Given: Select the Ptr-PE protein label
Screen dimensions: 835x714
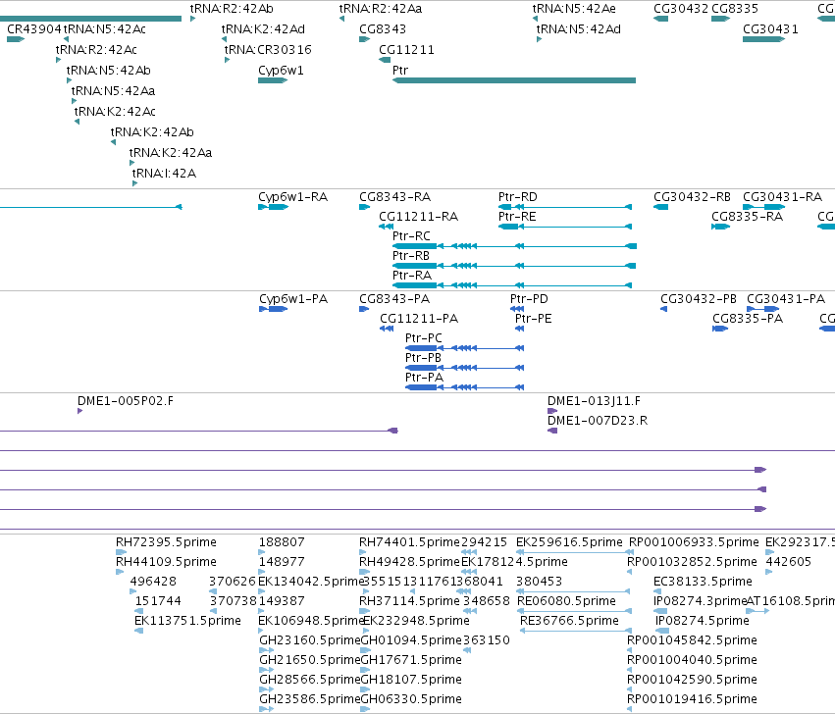Looking at the screenshot, I should [x=533, y=319].
